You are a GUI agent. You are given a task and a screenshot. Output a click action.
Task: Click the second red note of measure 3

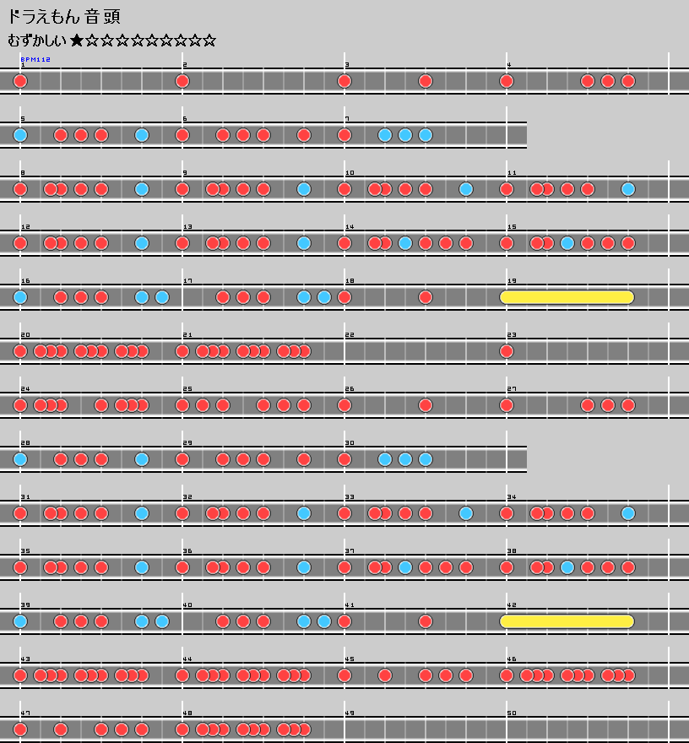[x=426, y=81]
